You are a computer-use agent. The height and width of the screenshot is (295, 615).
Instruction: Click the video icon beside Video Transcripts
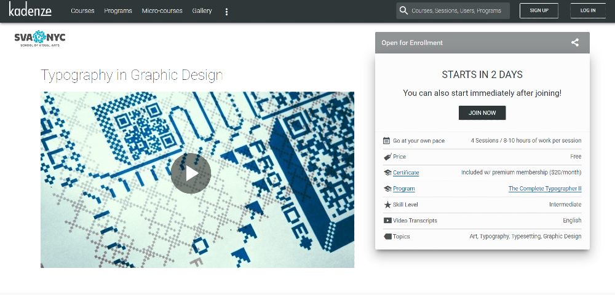(387, 221)
